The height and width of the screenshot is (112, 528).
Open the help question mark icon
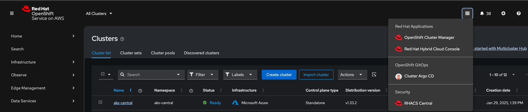pos(519,13)
